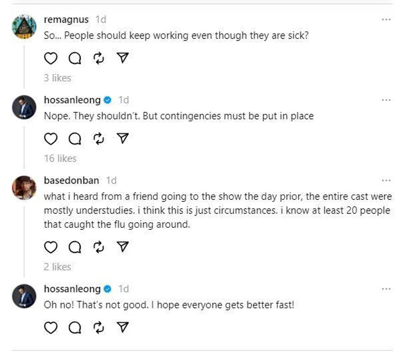Screen dimensions: 412x356
Task: View the 3 likes on remagnus's comment
Action: click(x=58, y=78)
